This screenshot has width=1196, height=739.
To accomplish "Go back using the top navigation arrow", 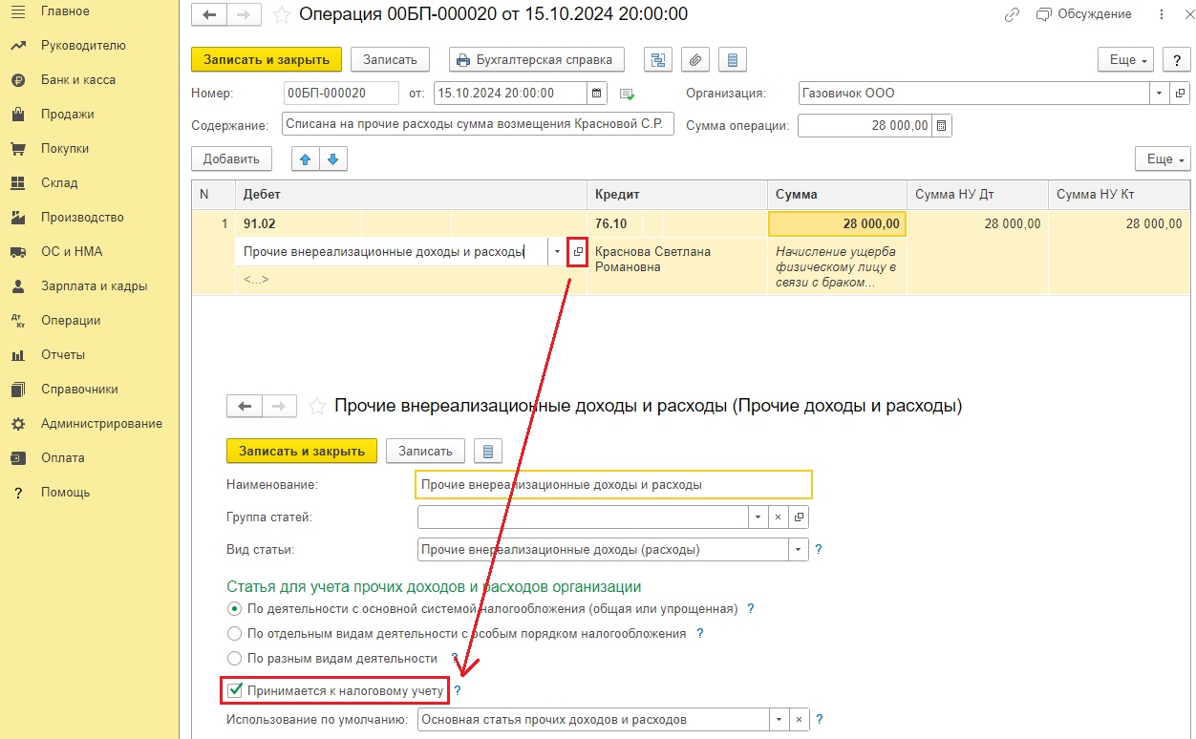I will point(209,15).
